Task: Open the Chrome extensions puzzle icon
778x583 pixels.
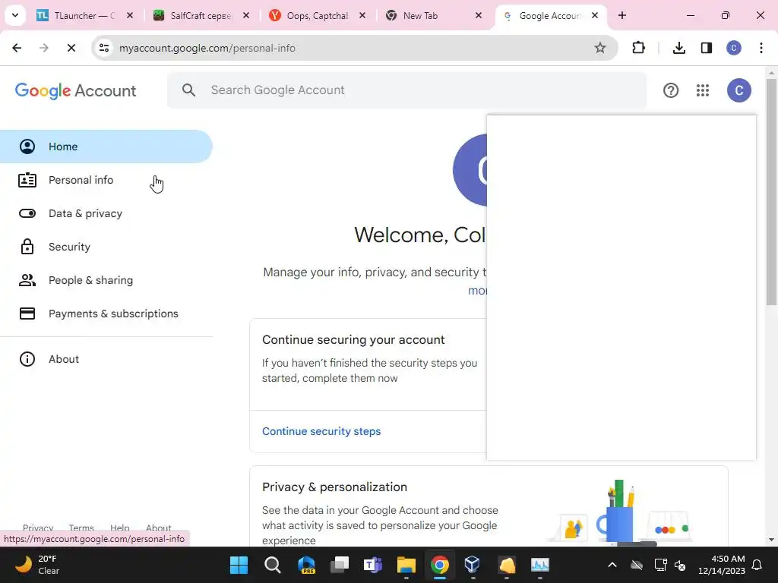Action: coord(638,48)
